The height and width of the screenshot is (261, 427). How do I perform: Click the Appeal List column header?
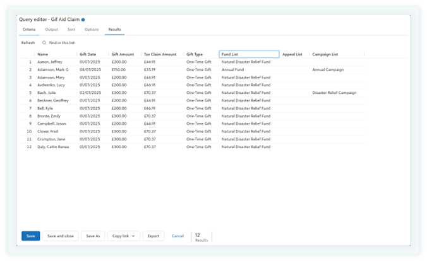coord(292,54)
